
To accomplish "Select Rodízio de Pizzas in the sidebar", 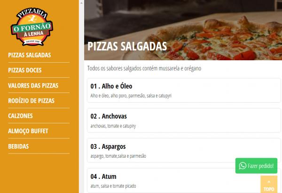I will 31,101.
